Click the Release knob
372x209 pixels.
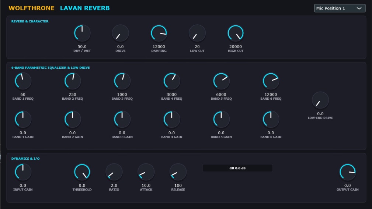coord(178,172)
